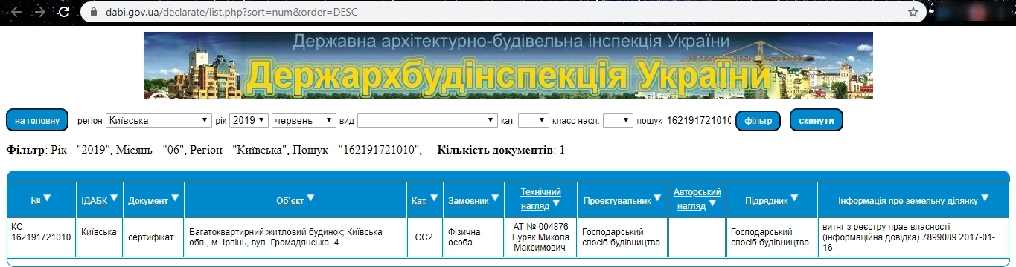Image resolution: width=1016 pixels, height=267 pixels.
Task: View site security via the padlock icon
Action: 93,13
